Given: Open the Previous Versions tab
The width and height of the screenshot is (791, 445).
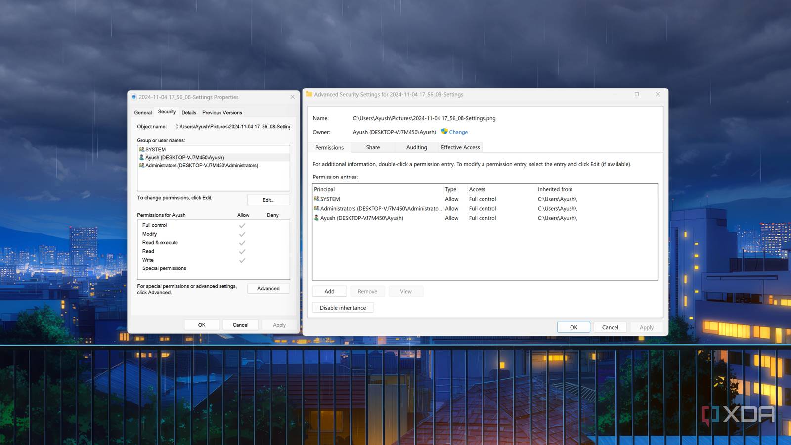Looking at the screenshot, I should (x=222, y=112).
